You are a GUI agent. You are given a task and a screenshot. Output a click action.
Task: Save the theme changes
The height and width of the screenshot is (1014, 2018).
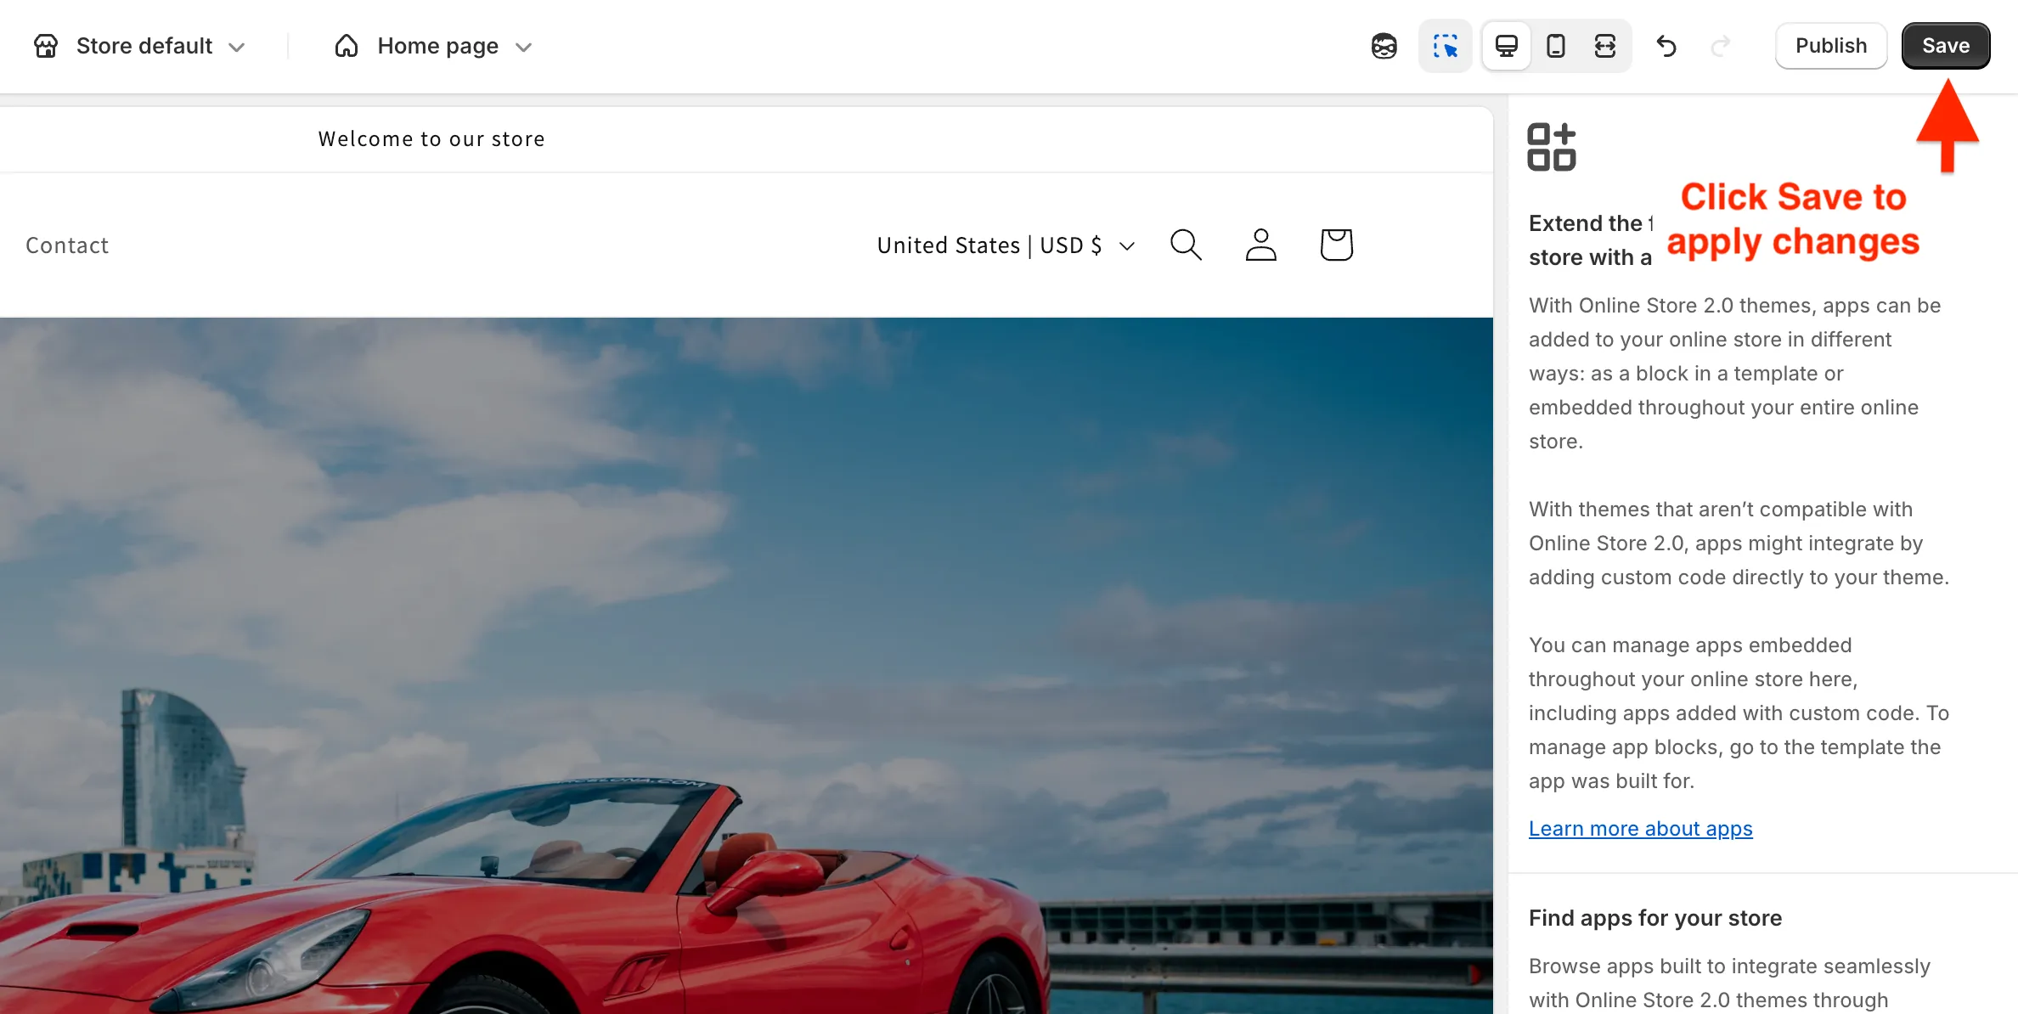(1945, 46)
